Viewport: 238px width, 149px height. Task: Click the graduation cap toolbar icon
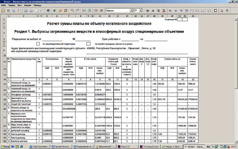(x=48, y=10)
